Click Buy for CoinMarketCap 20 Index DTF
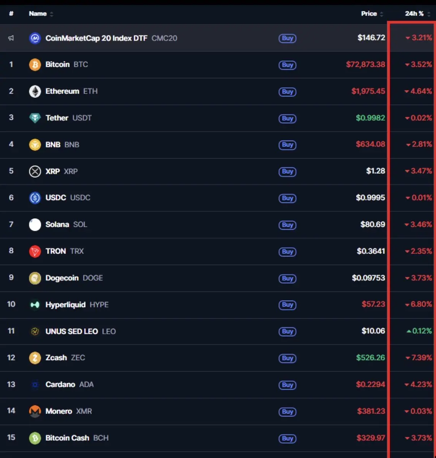Screen dimensions: 436x458 [287, 38]
